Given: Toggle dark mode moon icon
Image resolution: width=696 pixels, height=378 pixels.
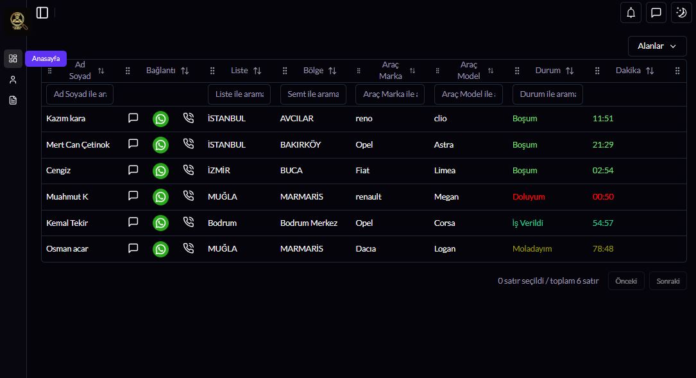Looking at the screenshot, I should point(681,12).
